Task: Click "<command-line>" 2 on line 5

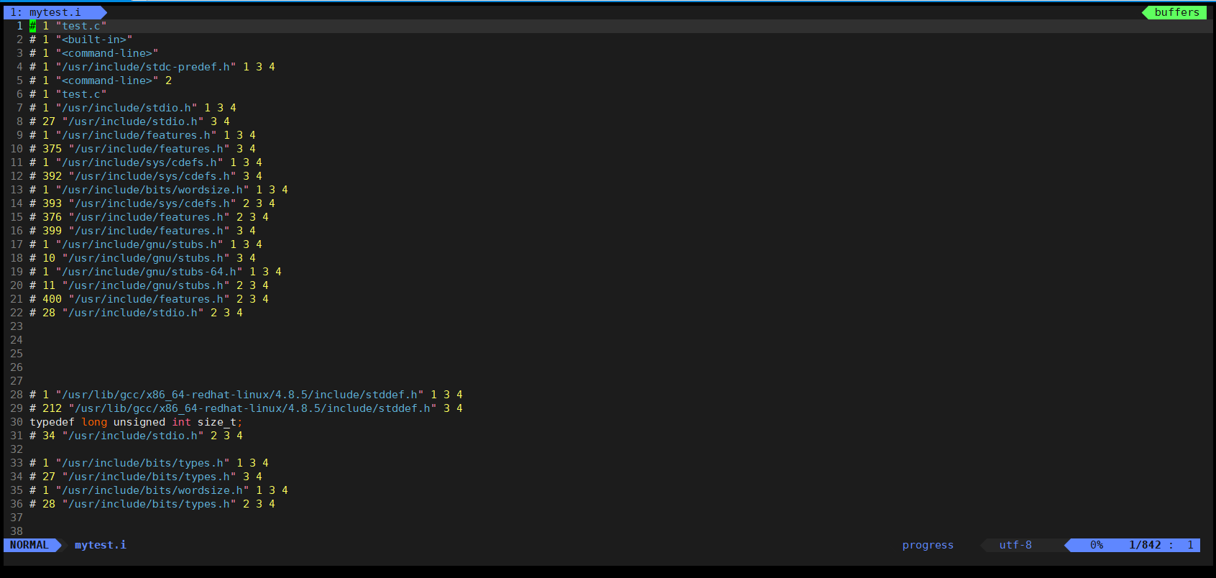Action: tap(114, 81)
